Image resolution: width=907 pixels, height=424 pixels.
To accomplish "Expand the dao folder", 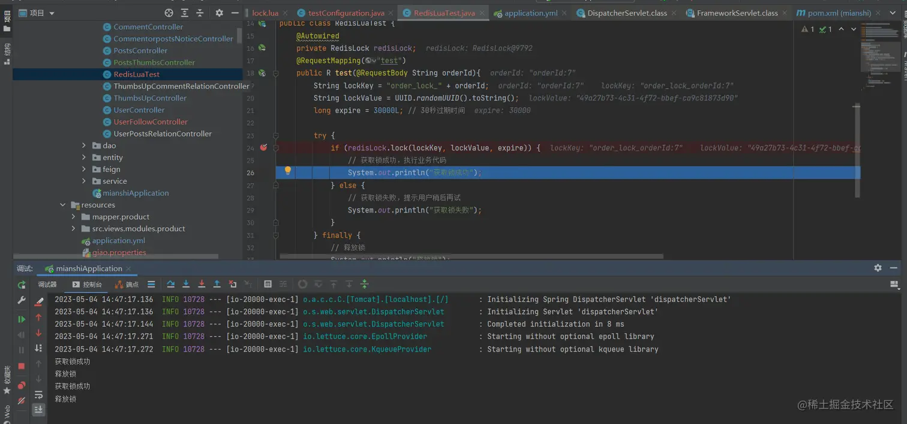I will [x=85, y=146].
